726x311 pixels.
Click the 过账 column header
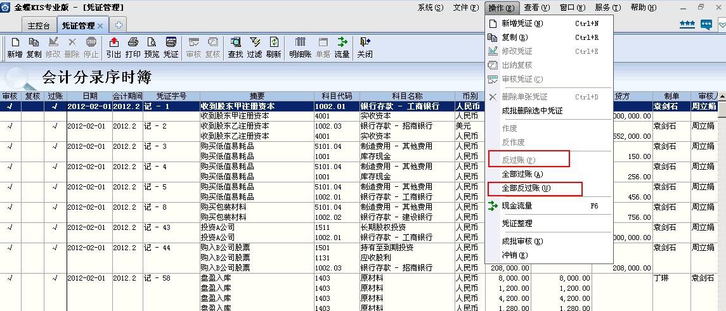(x=56, y=96)
